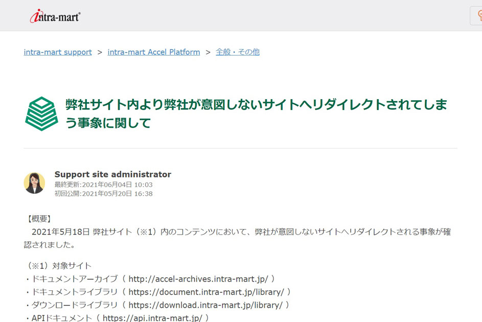This screenshot has height=322, width=482.
Task: Click the ドキュメントアーカイブ list label
Action: [75, 279]
